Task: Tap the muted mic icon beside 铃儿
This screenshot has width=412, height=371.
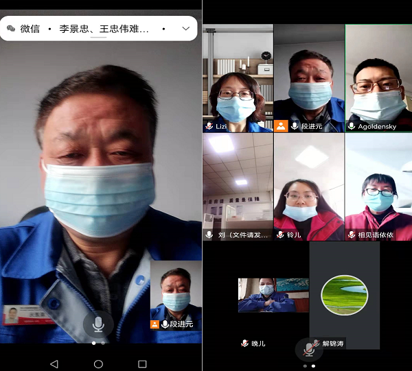Action: pos(281,235)
